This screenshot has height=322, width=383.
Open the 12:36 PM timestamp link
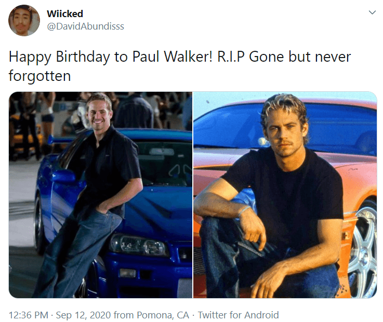pyautogui.click(x=29, y=315)
